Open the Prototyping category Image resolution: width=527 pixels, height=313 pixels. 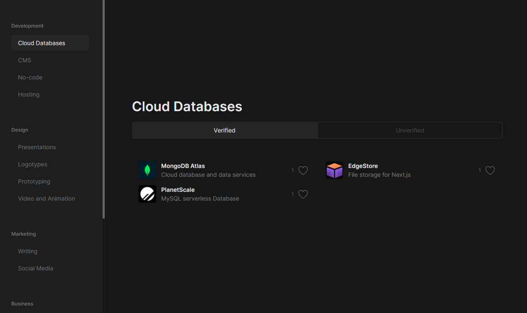(34, 181)
